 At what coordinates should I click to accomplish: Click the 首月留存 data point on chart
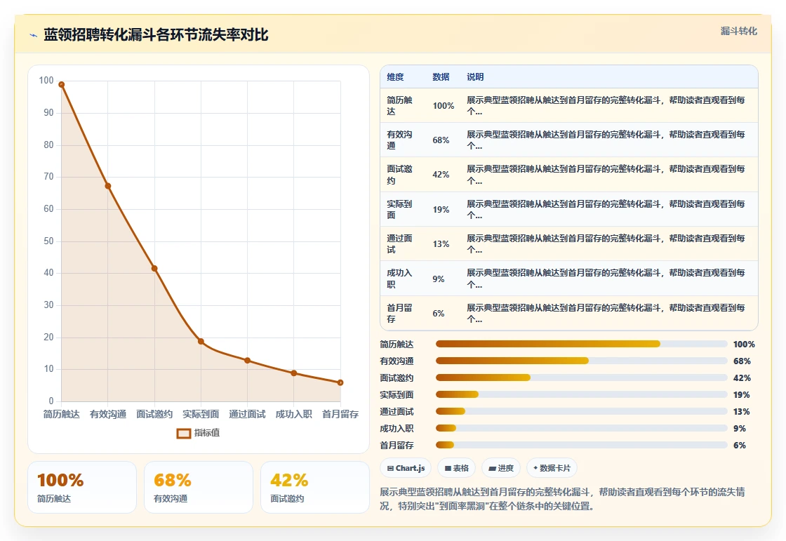tap(340, 382)
